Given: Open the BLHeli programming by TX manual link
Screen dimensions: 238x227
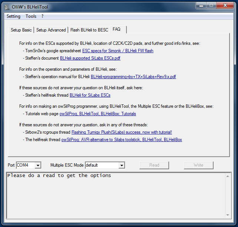Looking at the screenshot, I should click(x=133, y=77).
